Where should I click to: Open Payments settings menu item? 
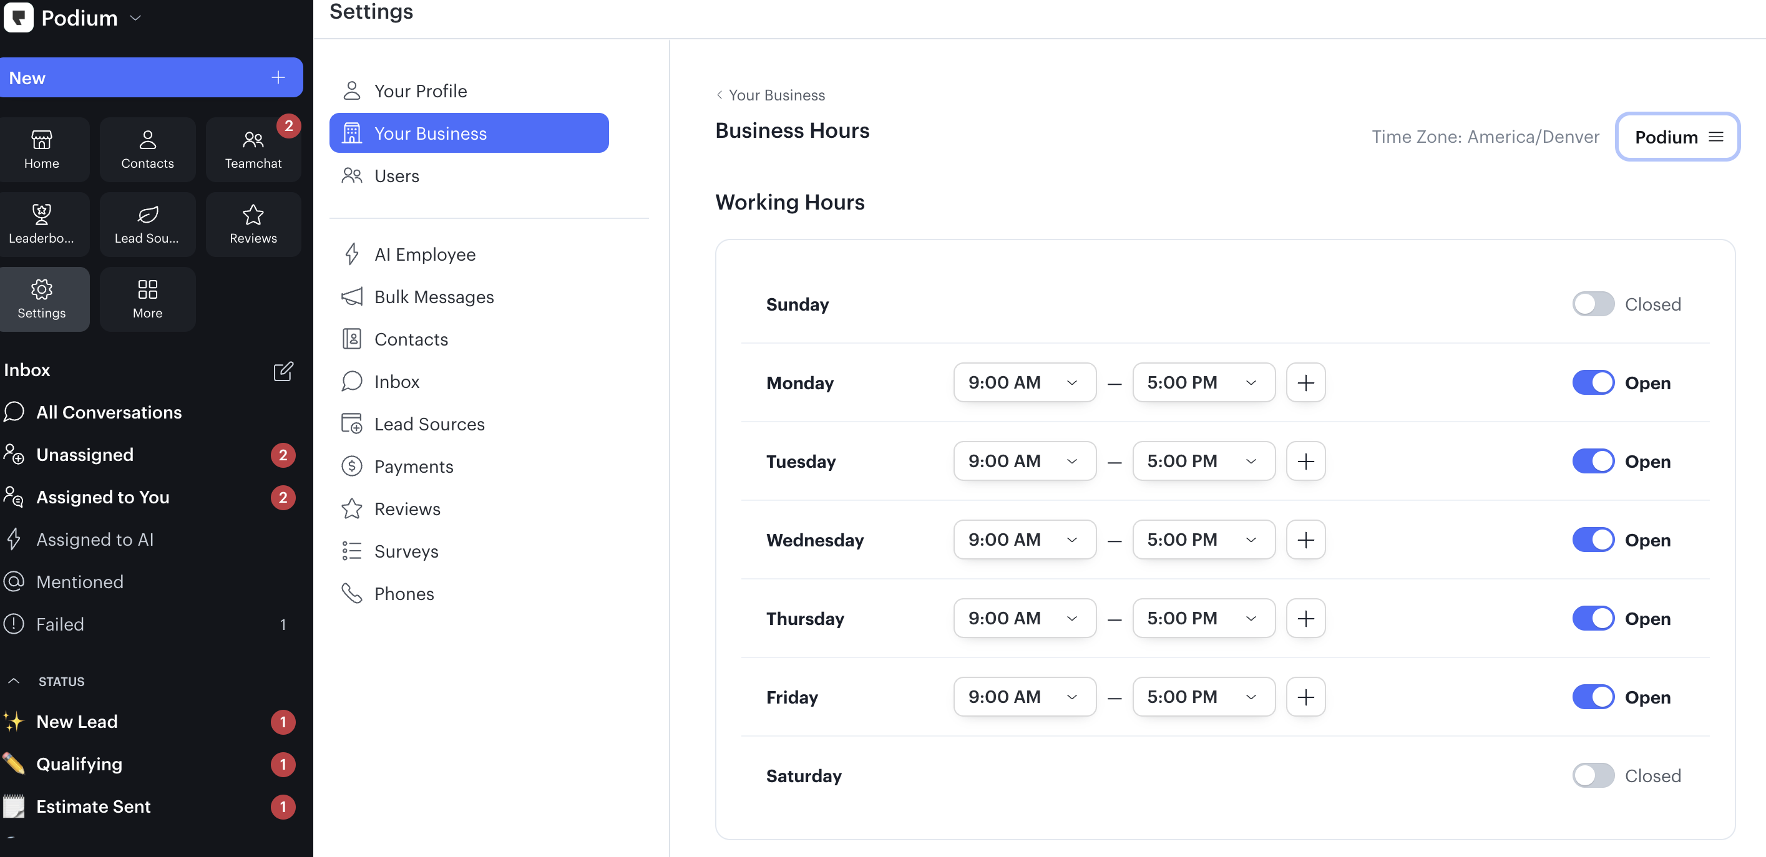tap(413, 467)
